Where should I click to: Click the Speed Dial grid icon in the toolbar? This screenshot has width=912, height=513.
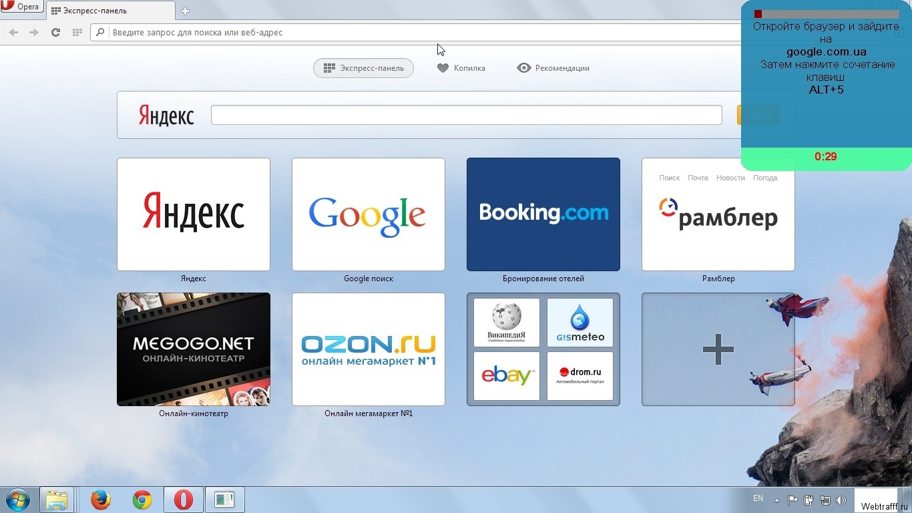pyautogui.click(x=77, y=32)
